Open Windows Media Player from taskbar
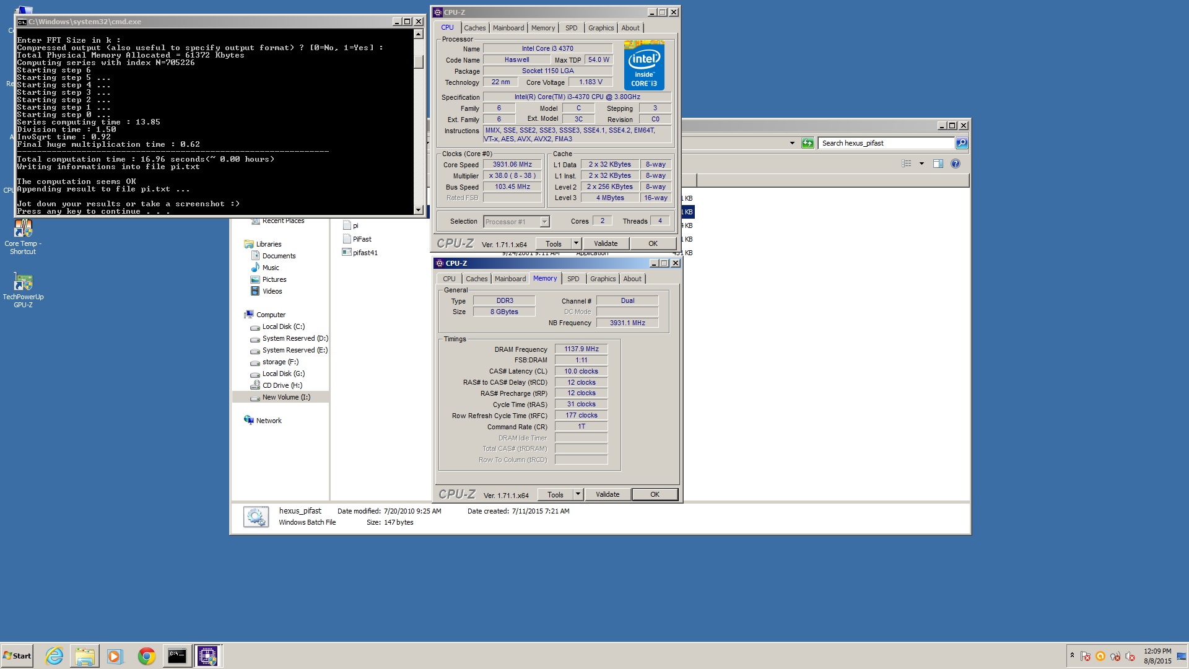Viewport: 1189px width, 669px height. (115, 656)
